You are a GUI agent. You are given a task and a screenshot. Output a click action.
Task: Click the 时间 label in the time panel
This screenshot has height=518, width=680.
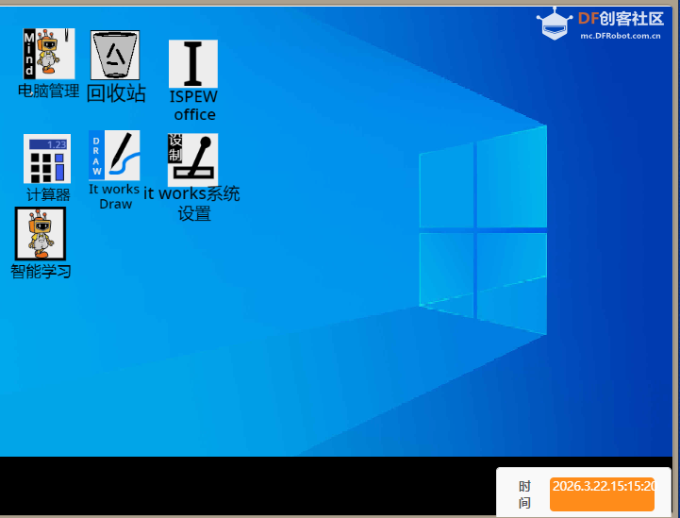(525, 494)
